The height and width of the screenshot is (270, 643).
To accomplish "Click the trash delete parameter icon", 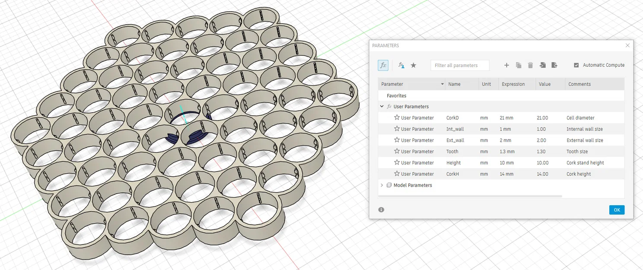I will click(530, 65).
